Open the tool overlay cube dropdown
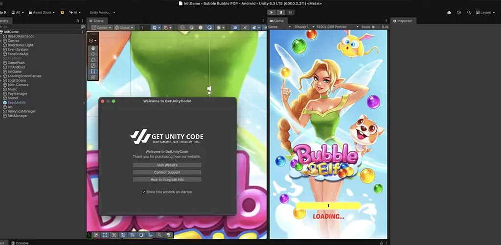501x245 pixels. [92, 41]
